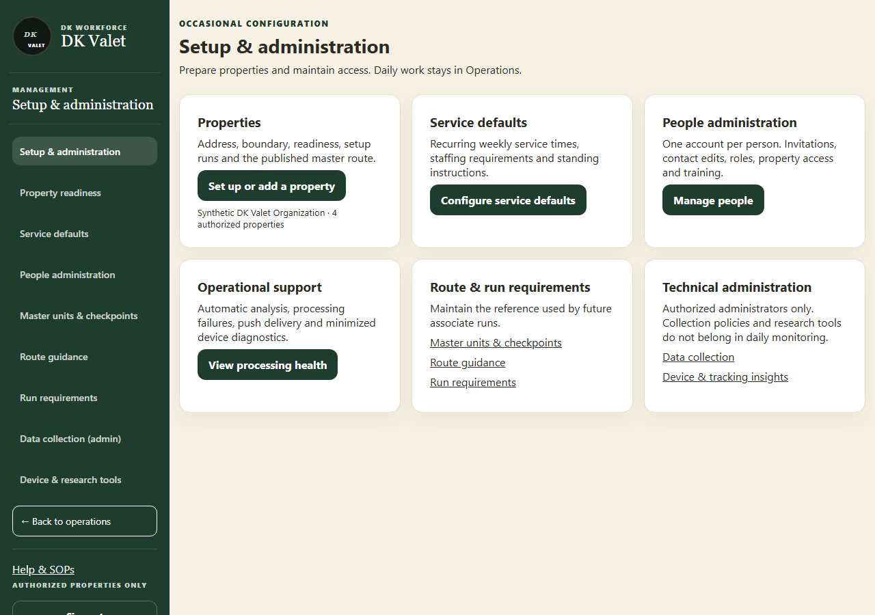
Task: Click 'Recurring weekly service times' description
Action: (x=514, y=159)
